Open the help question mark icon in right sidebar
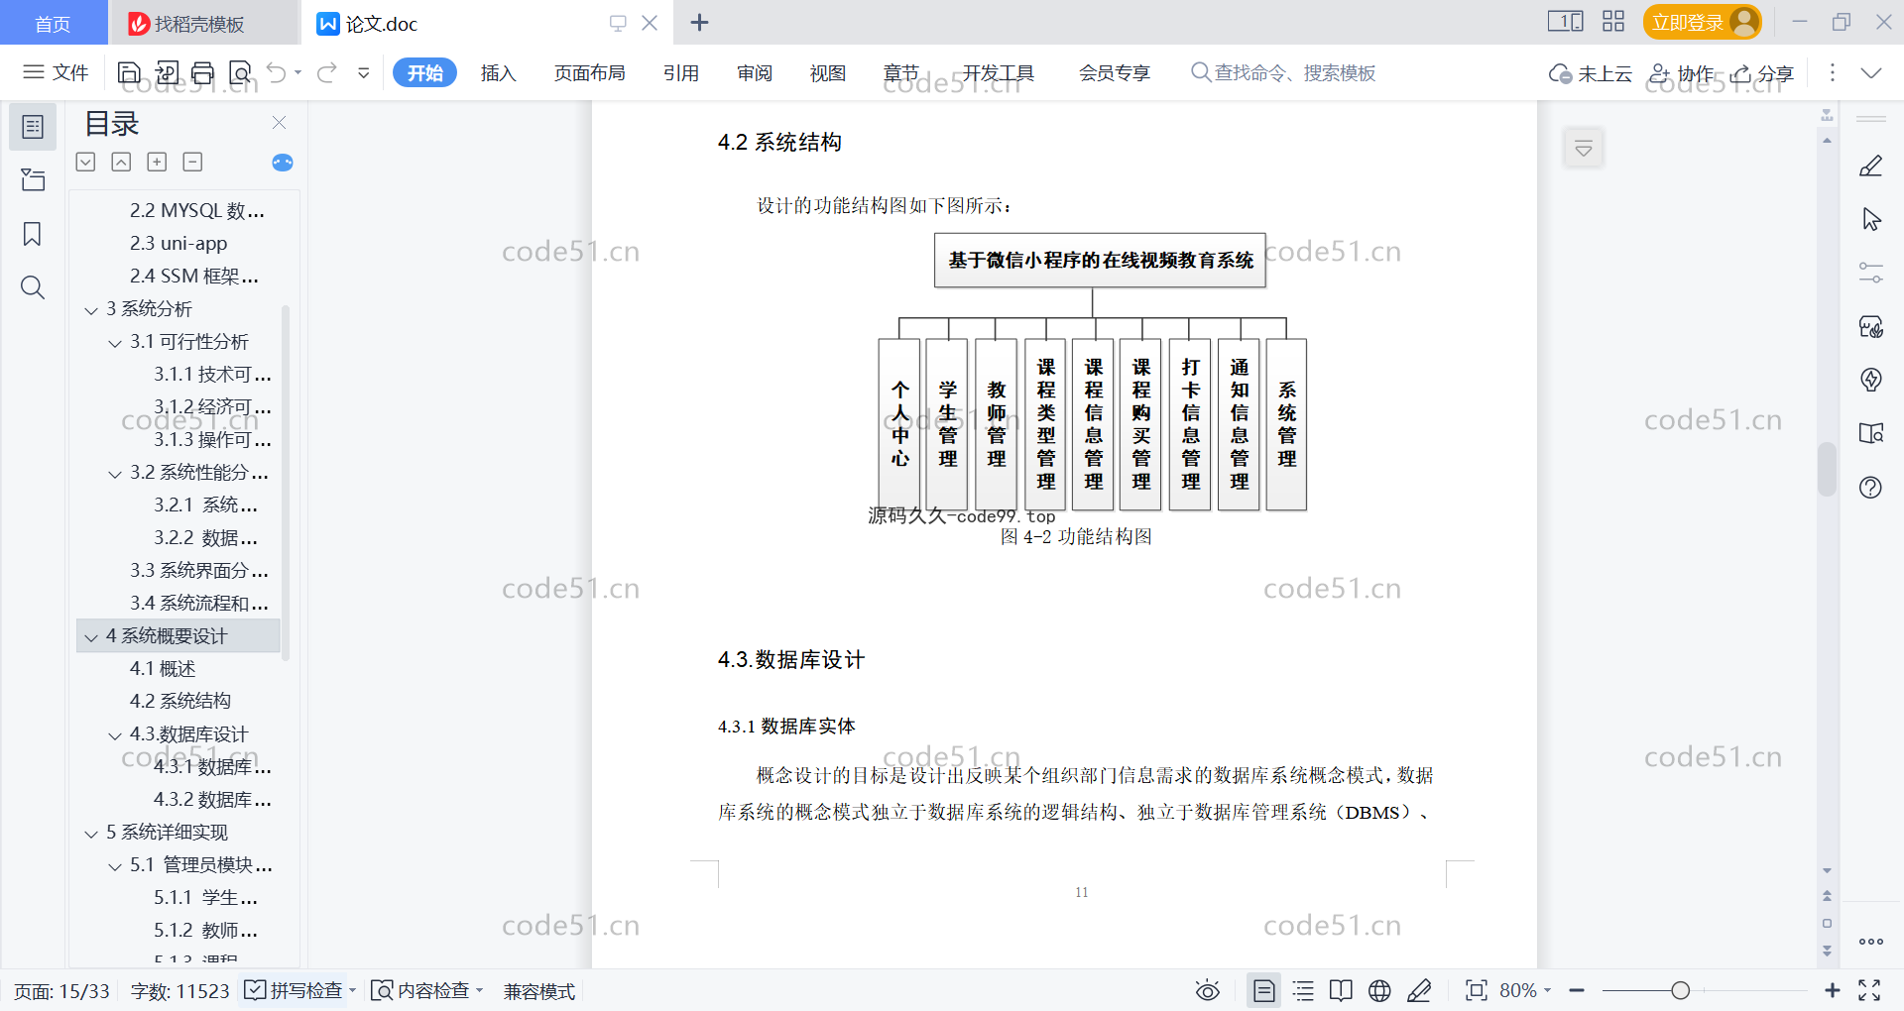The height and width of the screenshot is (1011, 1904). (x=1871, y=487)
